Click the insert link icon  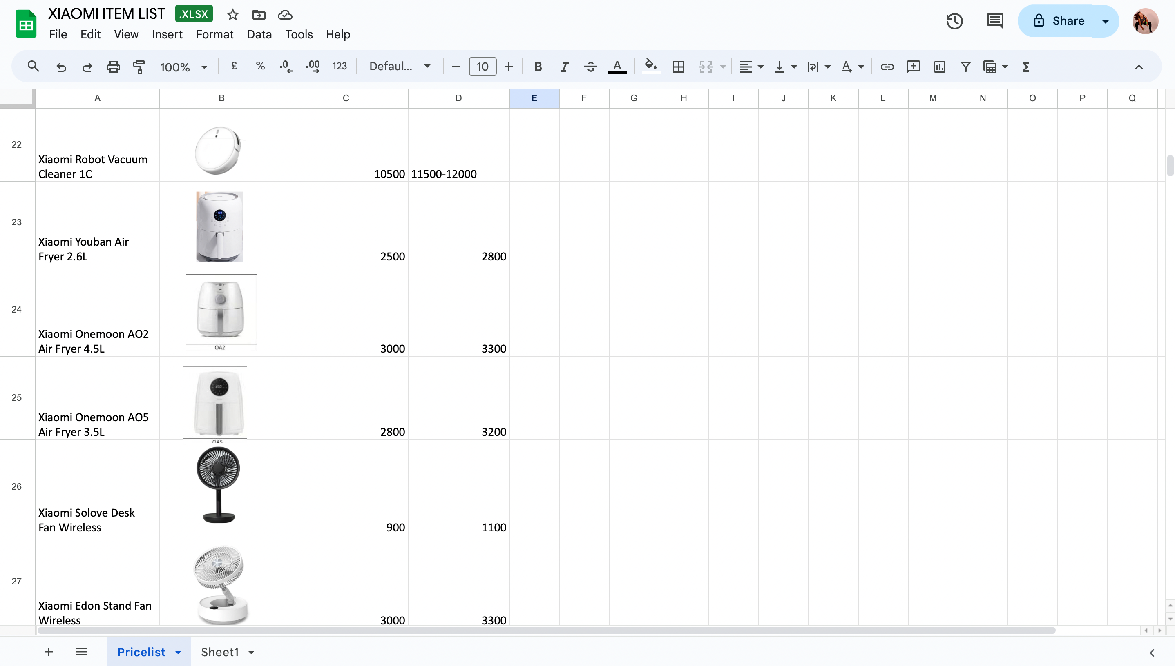click(887, 67)
